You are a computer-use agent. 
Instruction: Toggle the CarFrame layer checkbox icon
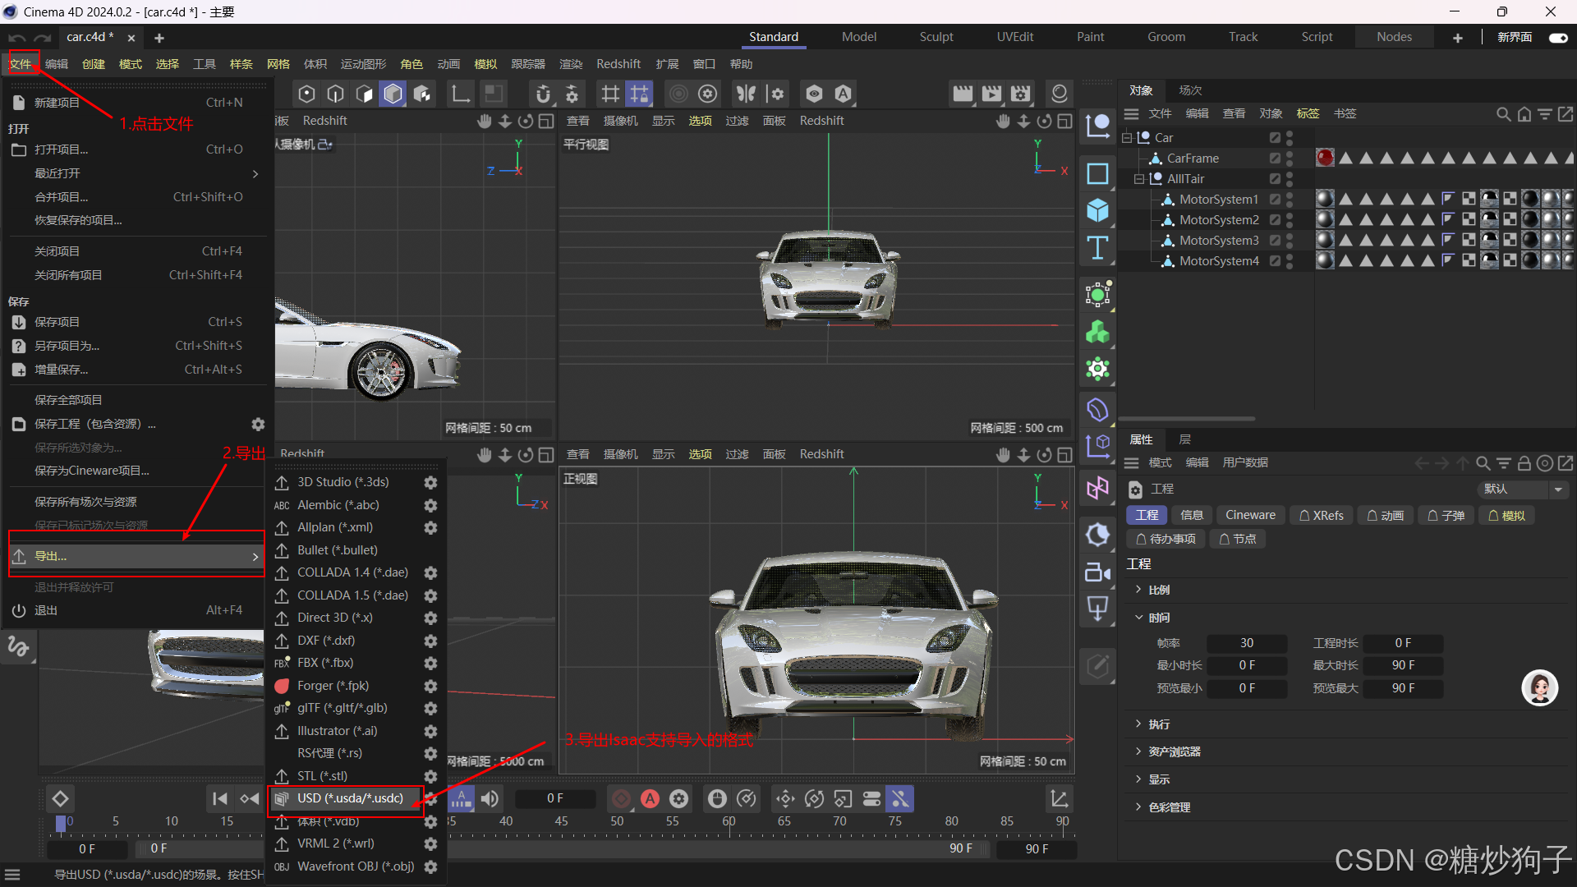pos(1275,159)
